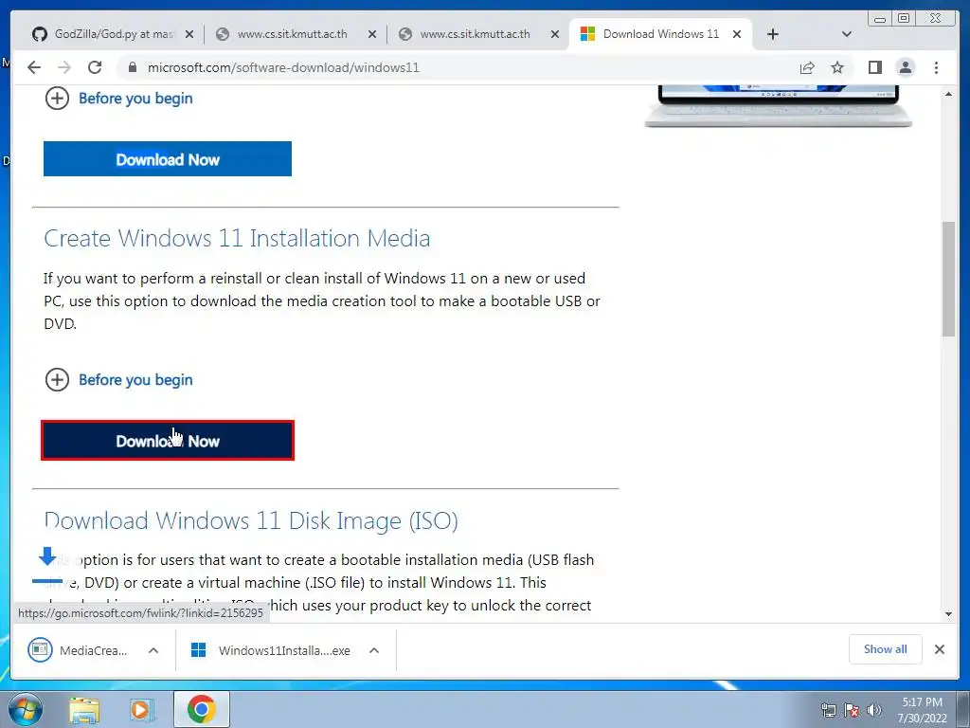Expand options for MediaCrea... download
This screenshot has height=728, width=970.
pyautogui.click(x=153, y=650)
